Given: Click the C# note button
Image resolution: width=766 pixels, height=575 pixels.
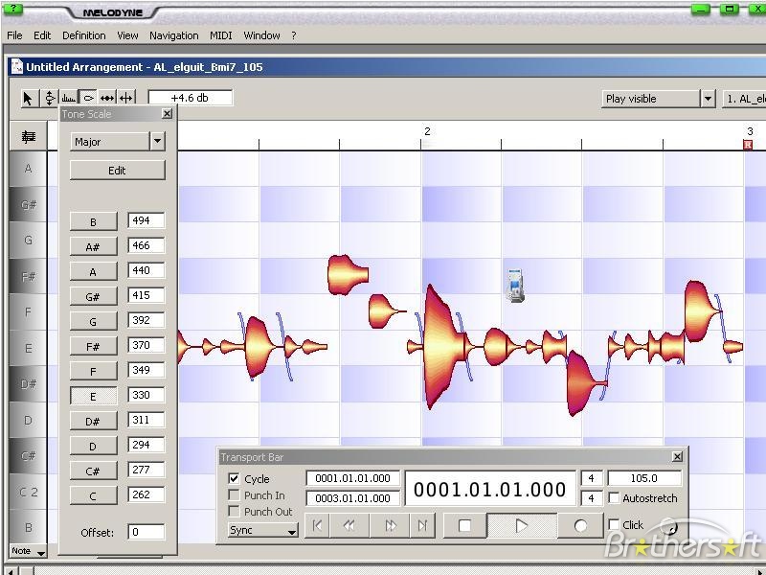Looking at the screenshot, I should (x=93, y=471).
